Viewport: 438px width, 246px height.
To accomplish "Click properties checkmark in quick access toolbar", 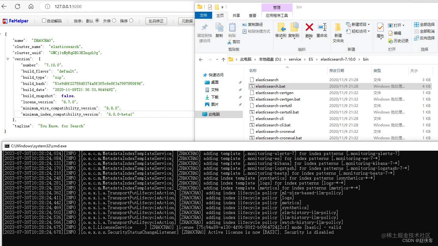I will coord(210,7).
